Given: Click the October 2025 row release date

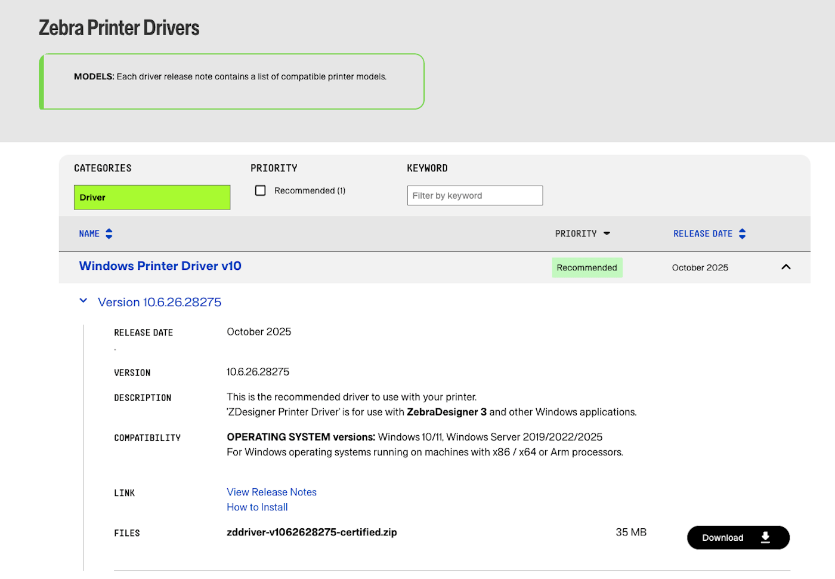Looking at the screenshot, I should click(x=700, y=267).
